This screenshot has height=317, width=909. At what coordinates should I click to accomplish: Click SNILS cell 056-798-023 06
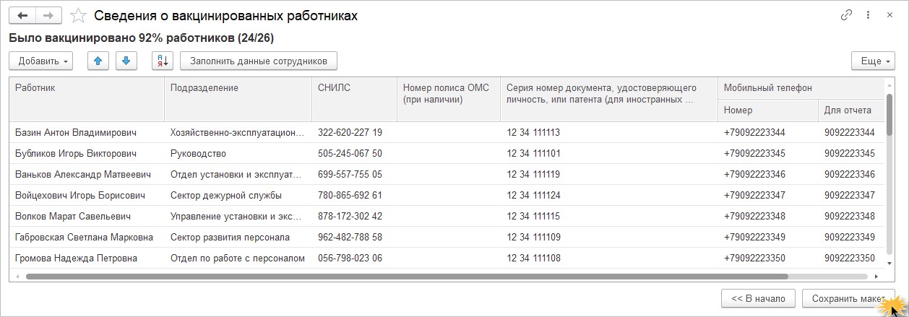(x=355, y=258)
